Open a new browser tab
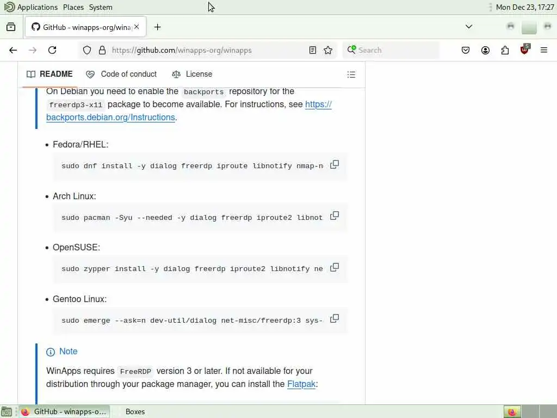The height and width of the screenshot is (418, 557). tap(157, 27)
